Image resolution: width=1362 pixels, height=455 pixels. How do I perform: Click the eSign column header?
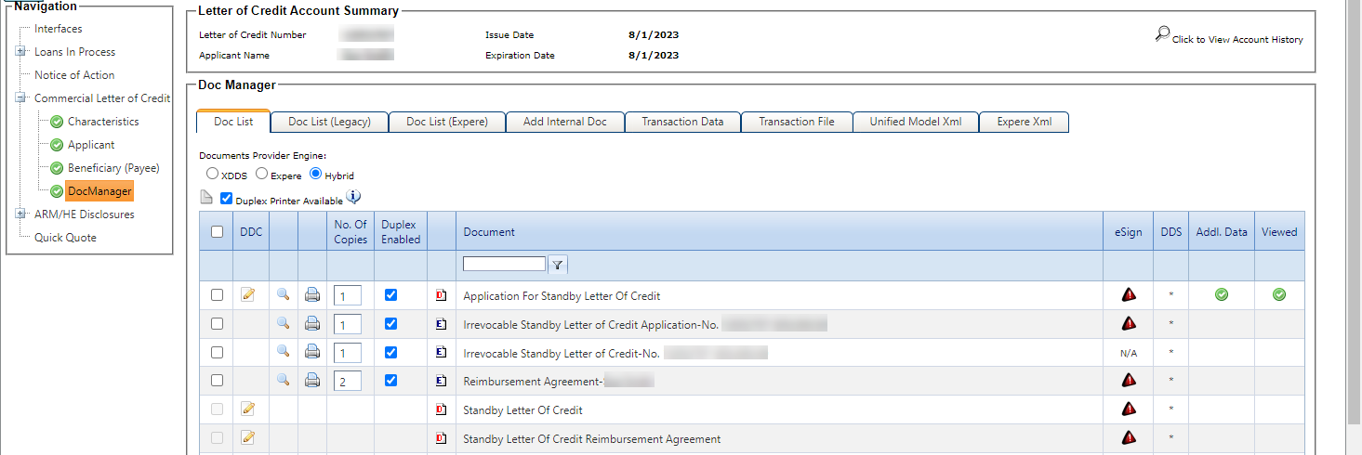1129,232
